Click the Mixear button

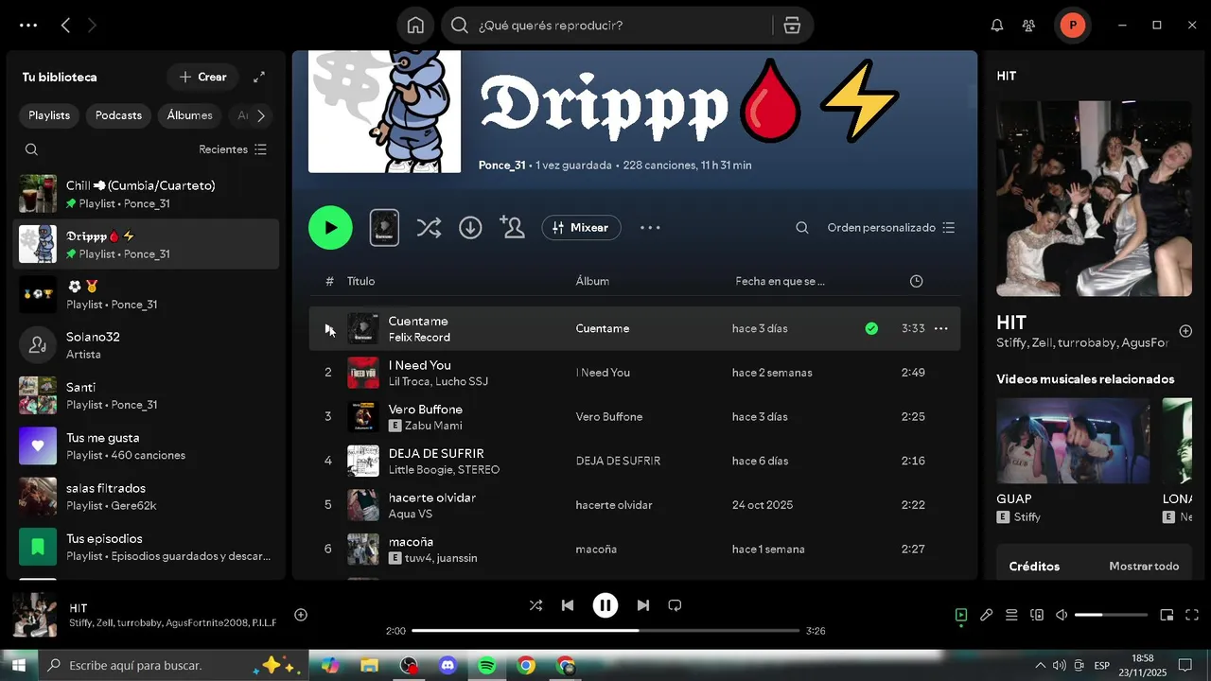point(581,228)
